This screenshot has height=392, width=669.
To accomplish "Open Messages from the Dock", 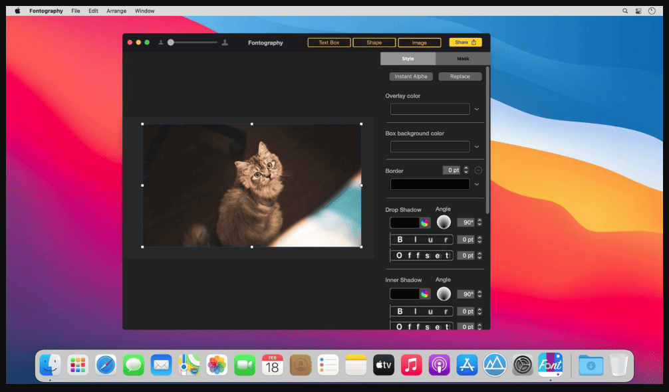I will [134, 365].
